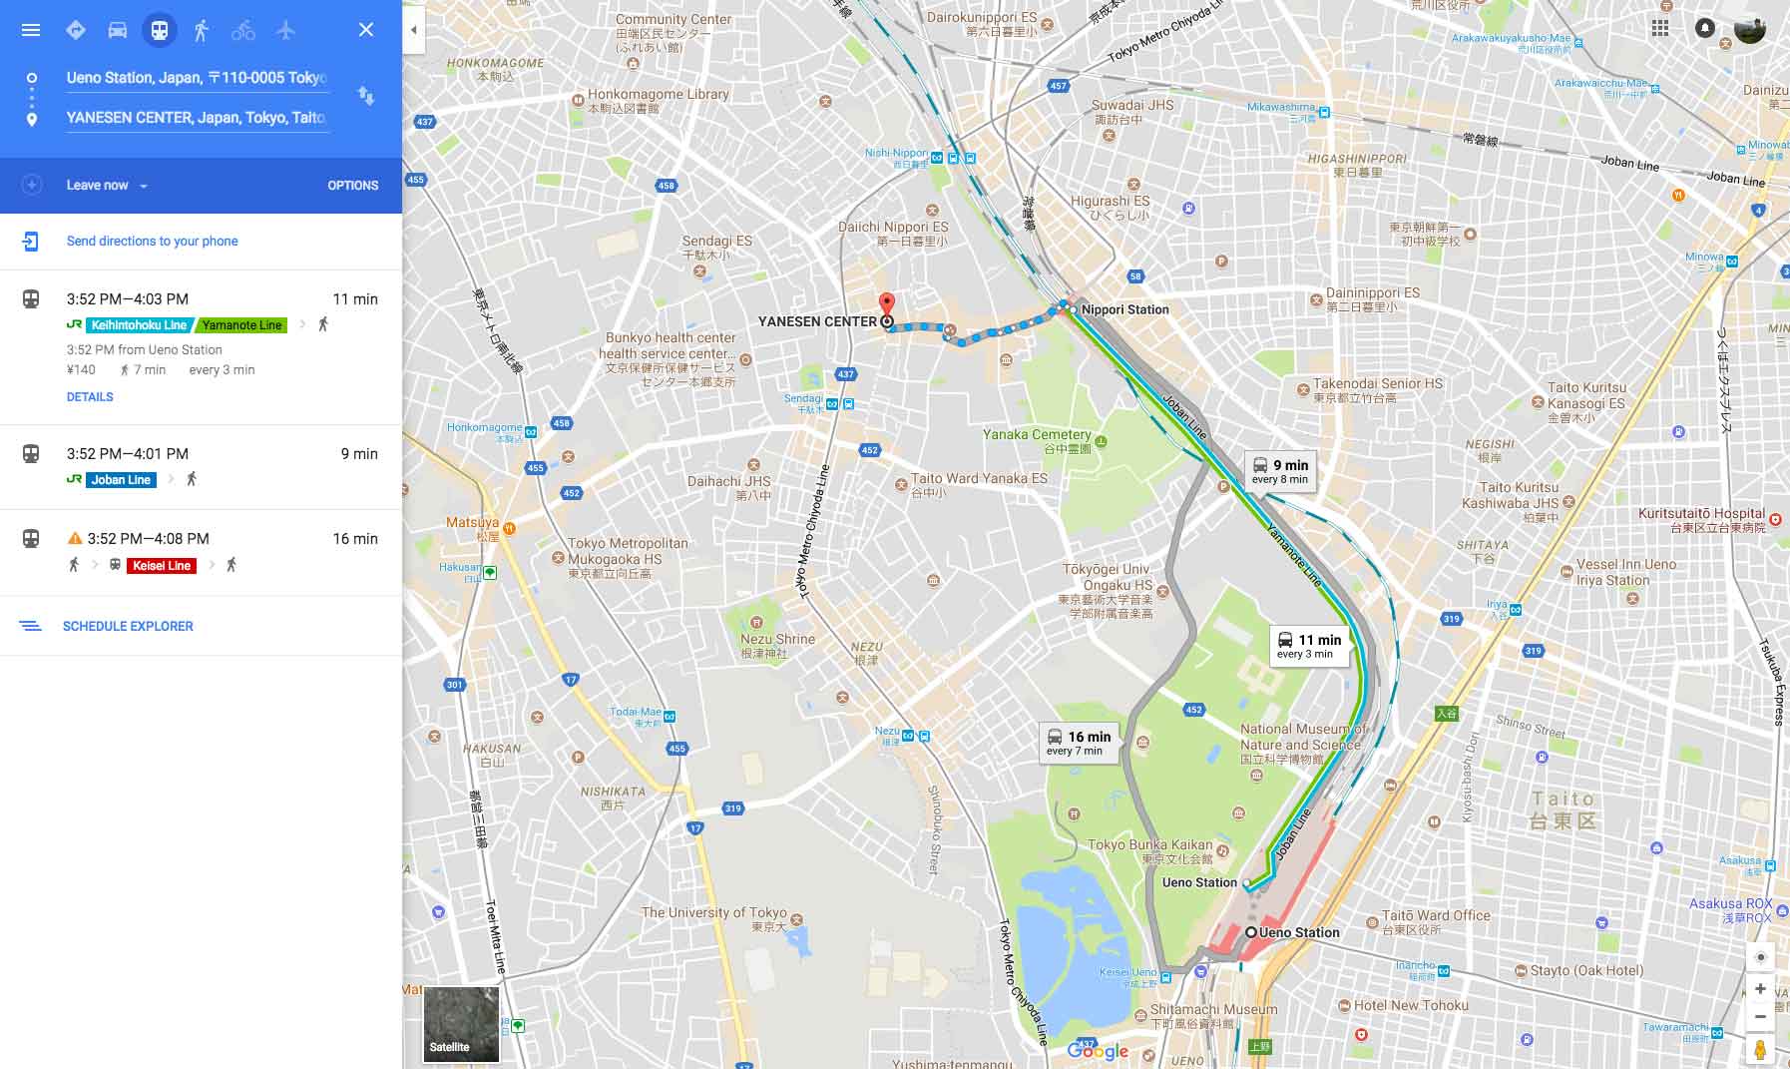
Task: Open transit OPTIONS
Action: tap(353, 186)
